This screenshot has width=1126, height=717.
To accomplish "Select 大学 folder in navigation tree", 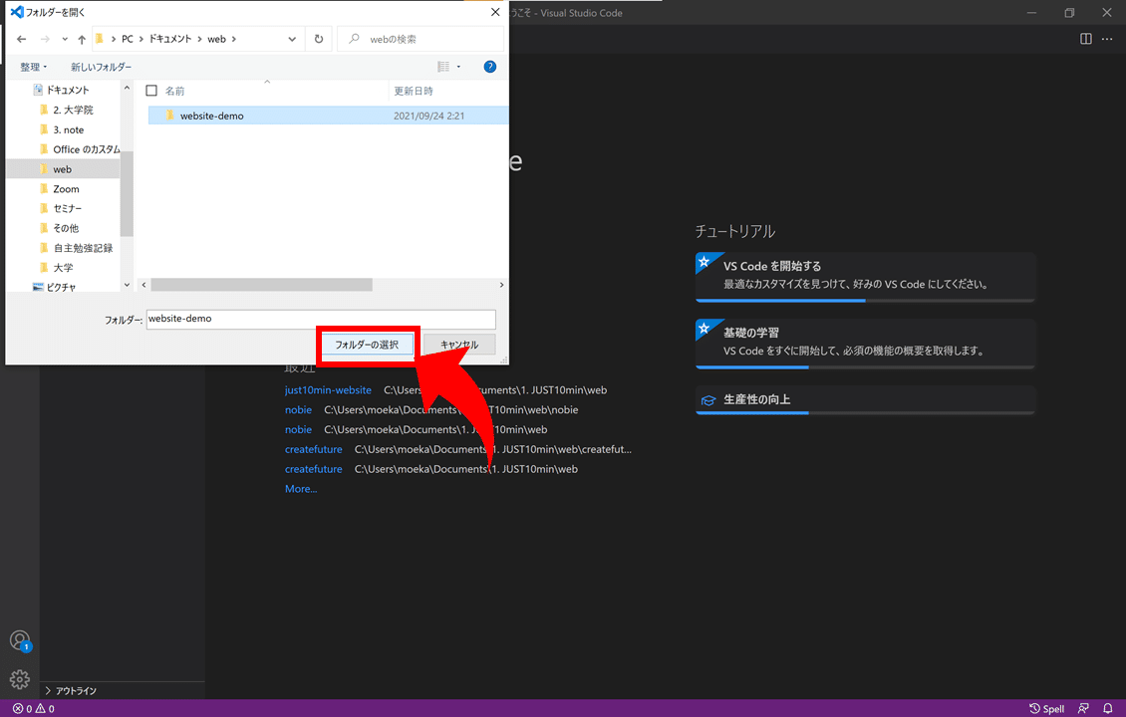I will click(x=63, y=267).
